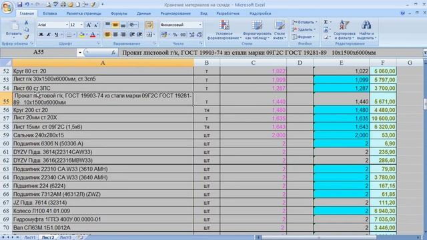427x240 pixels.
Task: Click the AutoSum sigma icon
Action: [326, 22]
